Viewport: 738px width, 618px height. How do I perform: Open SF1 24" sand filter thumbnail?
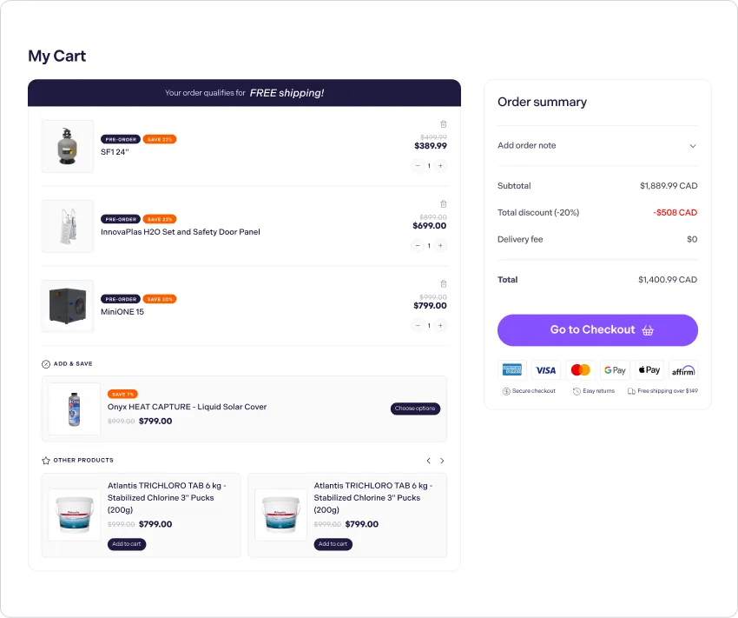tap(68, 147)
